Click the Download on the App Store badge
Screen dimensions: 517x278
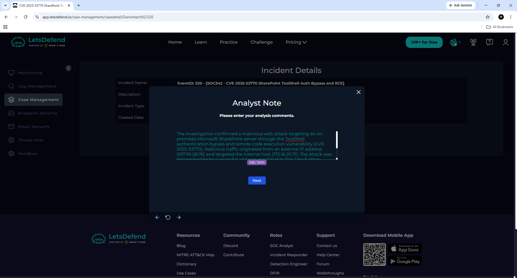(405, 248)
